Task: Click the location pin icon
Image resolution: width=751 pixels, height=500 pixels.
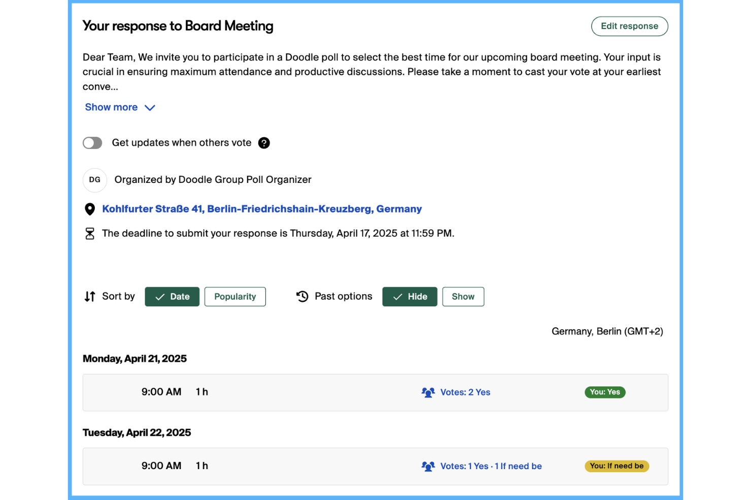Action: (90, 209)
